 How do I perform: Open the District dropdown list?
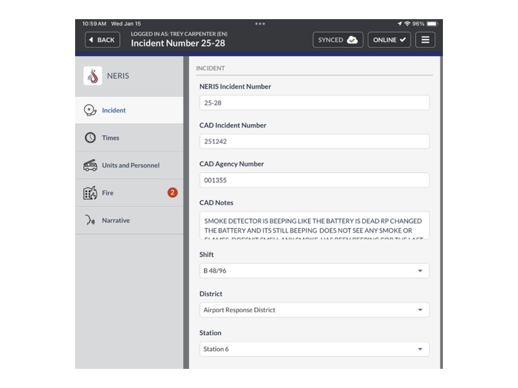[x=314, y=310]
